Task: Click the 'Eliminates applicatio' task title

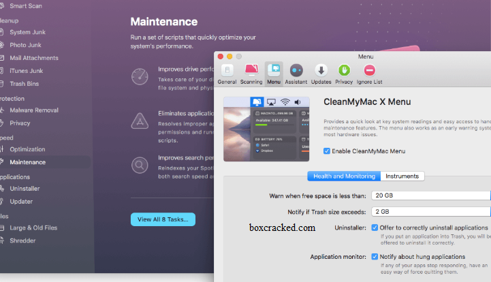Action: [x=186, y=113]
